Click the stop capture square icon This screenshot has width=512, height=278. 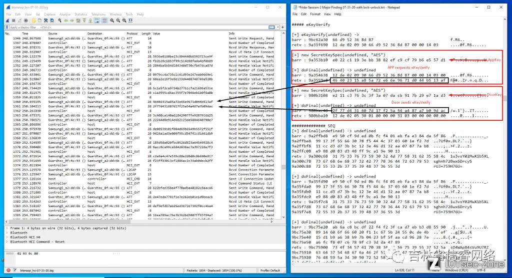(x=12, y=21)
